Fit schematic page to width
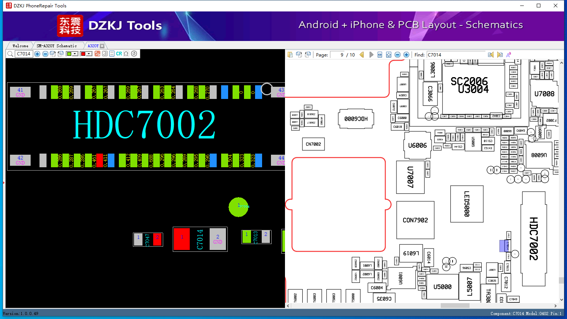This screenshot has height=319, width=567. click(x=380, y=55)
